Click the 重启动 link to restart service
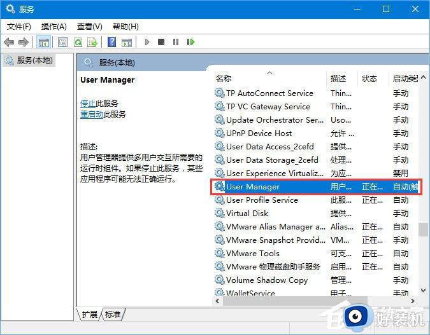The height and width of the screenshot is (335, 430). pos(92,114)
